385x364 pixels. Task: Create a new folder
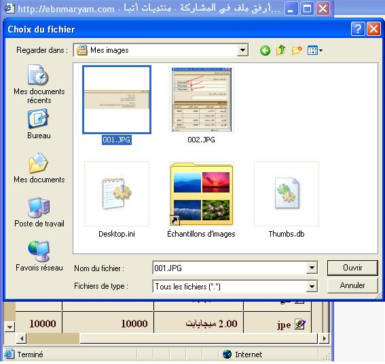point(297,50)
